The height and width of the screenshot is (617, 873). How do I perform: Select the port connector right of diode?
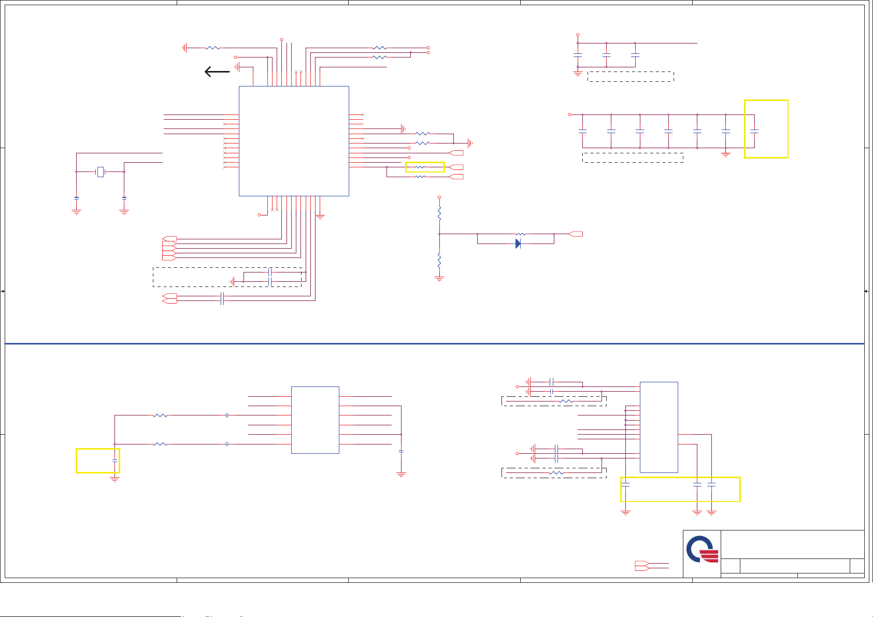[x=576, y=234]
